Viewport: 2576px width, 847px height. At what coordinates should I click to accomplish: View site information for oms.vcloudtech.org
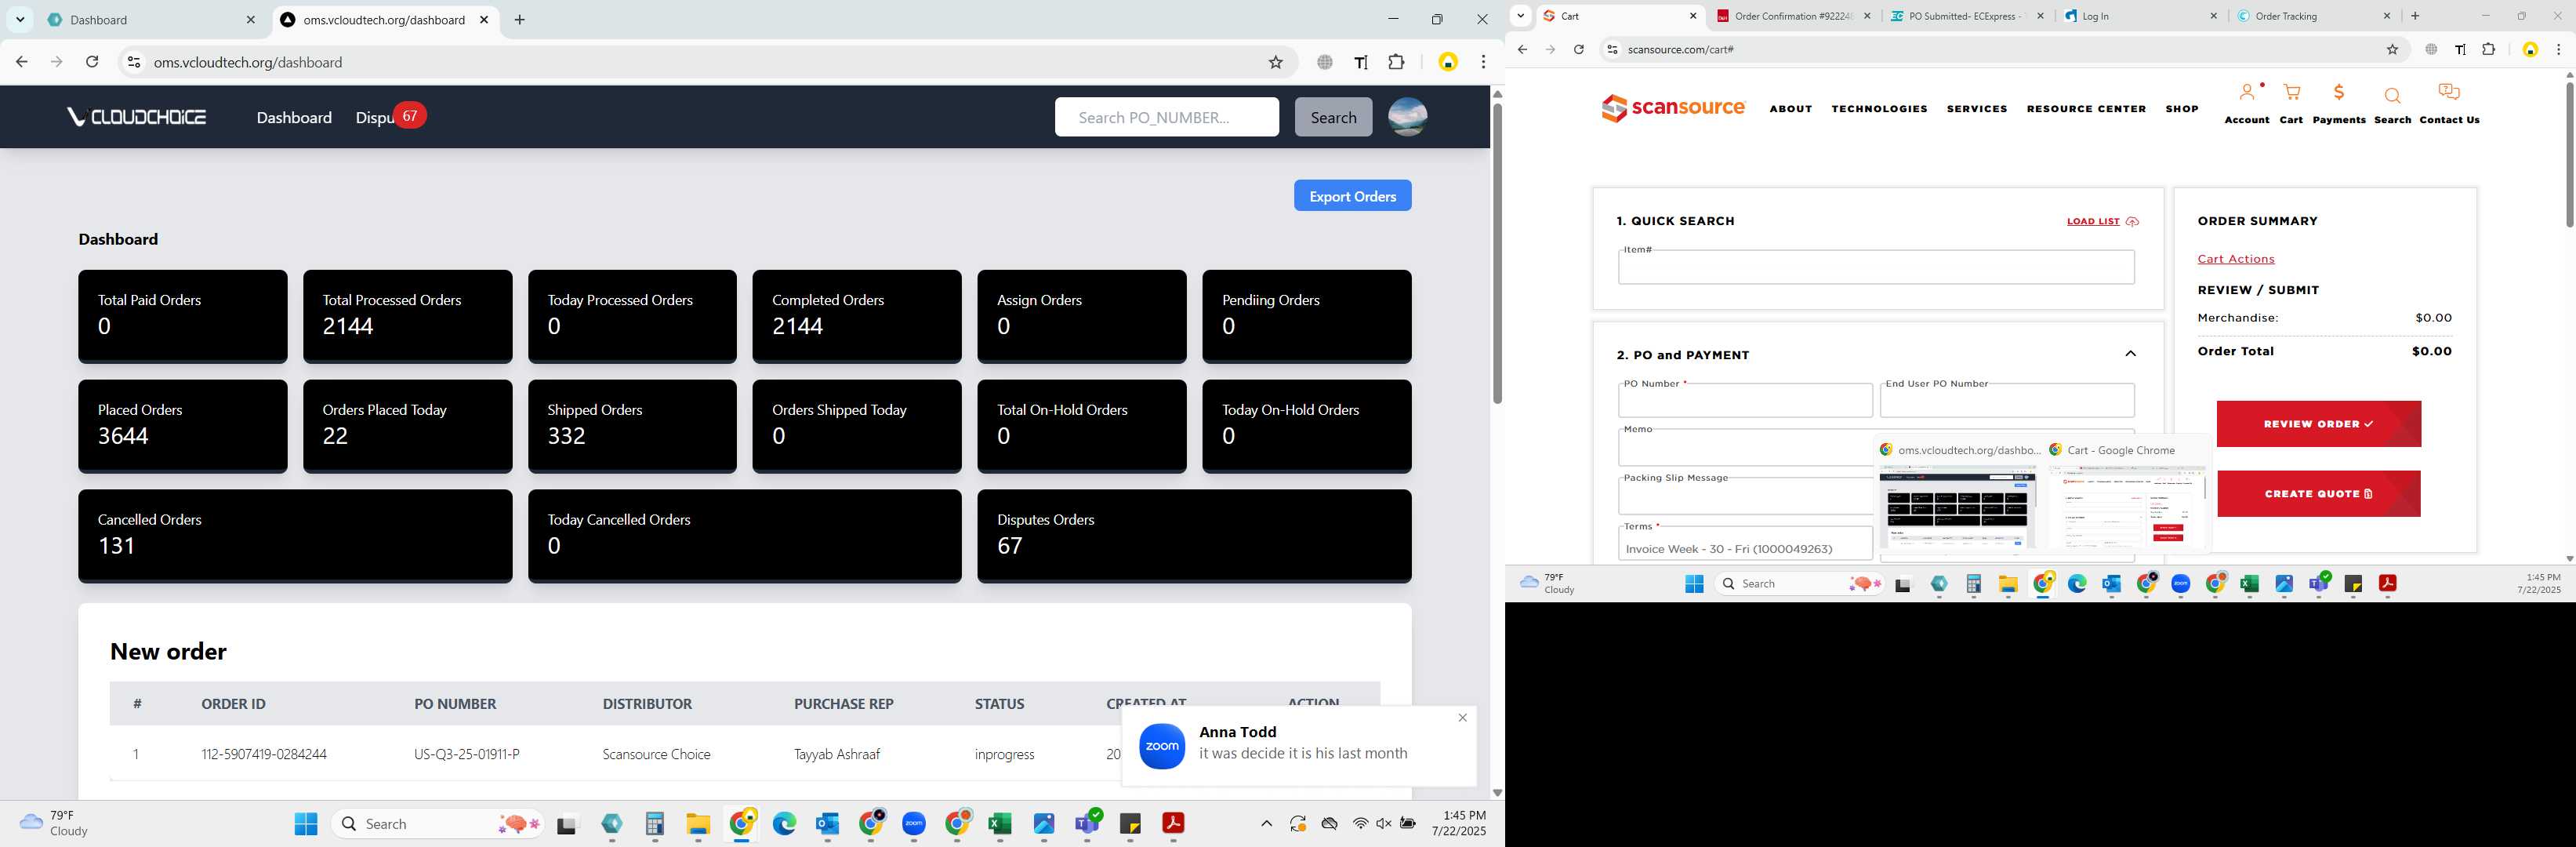pyautogui.click(x=133, y=62)
